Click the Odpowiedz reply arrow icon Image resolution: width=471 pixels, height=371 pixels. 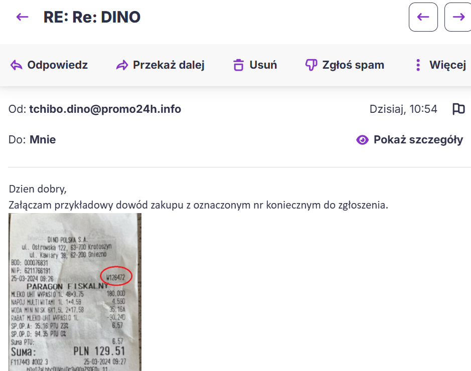(17, 65)
